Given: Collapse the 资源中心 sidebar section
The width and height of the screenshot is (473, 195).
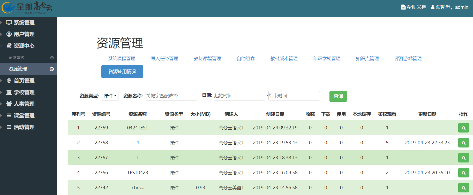Looking at the screenshot, I should 24,46.
